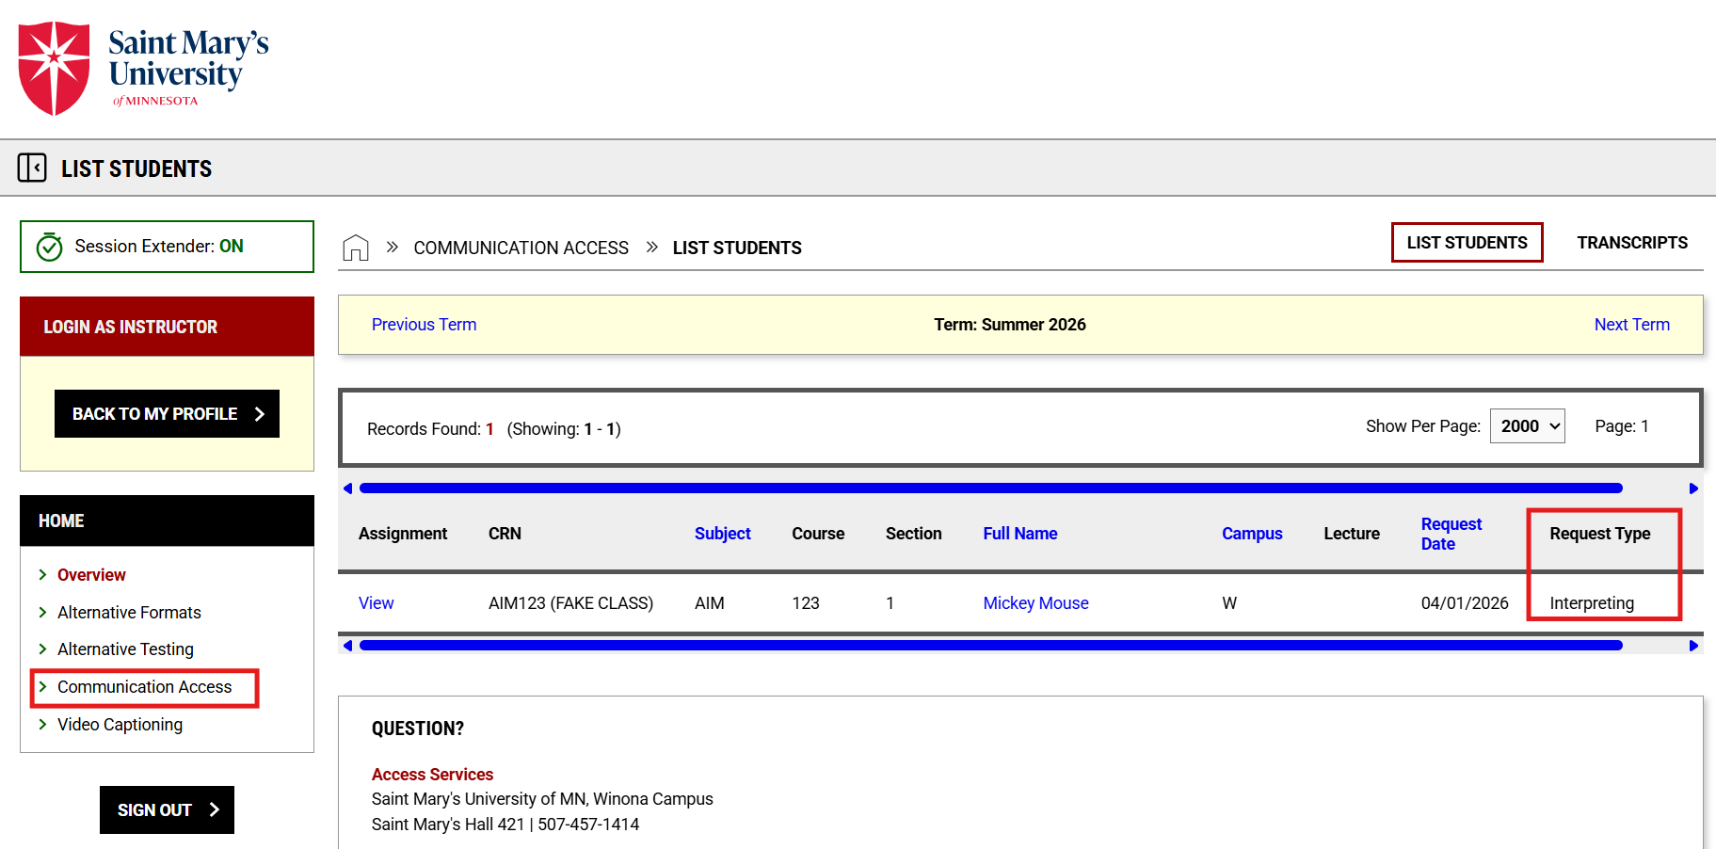Go to the home icon in breadcrumb

pos(356,248)
